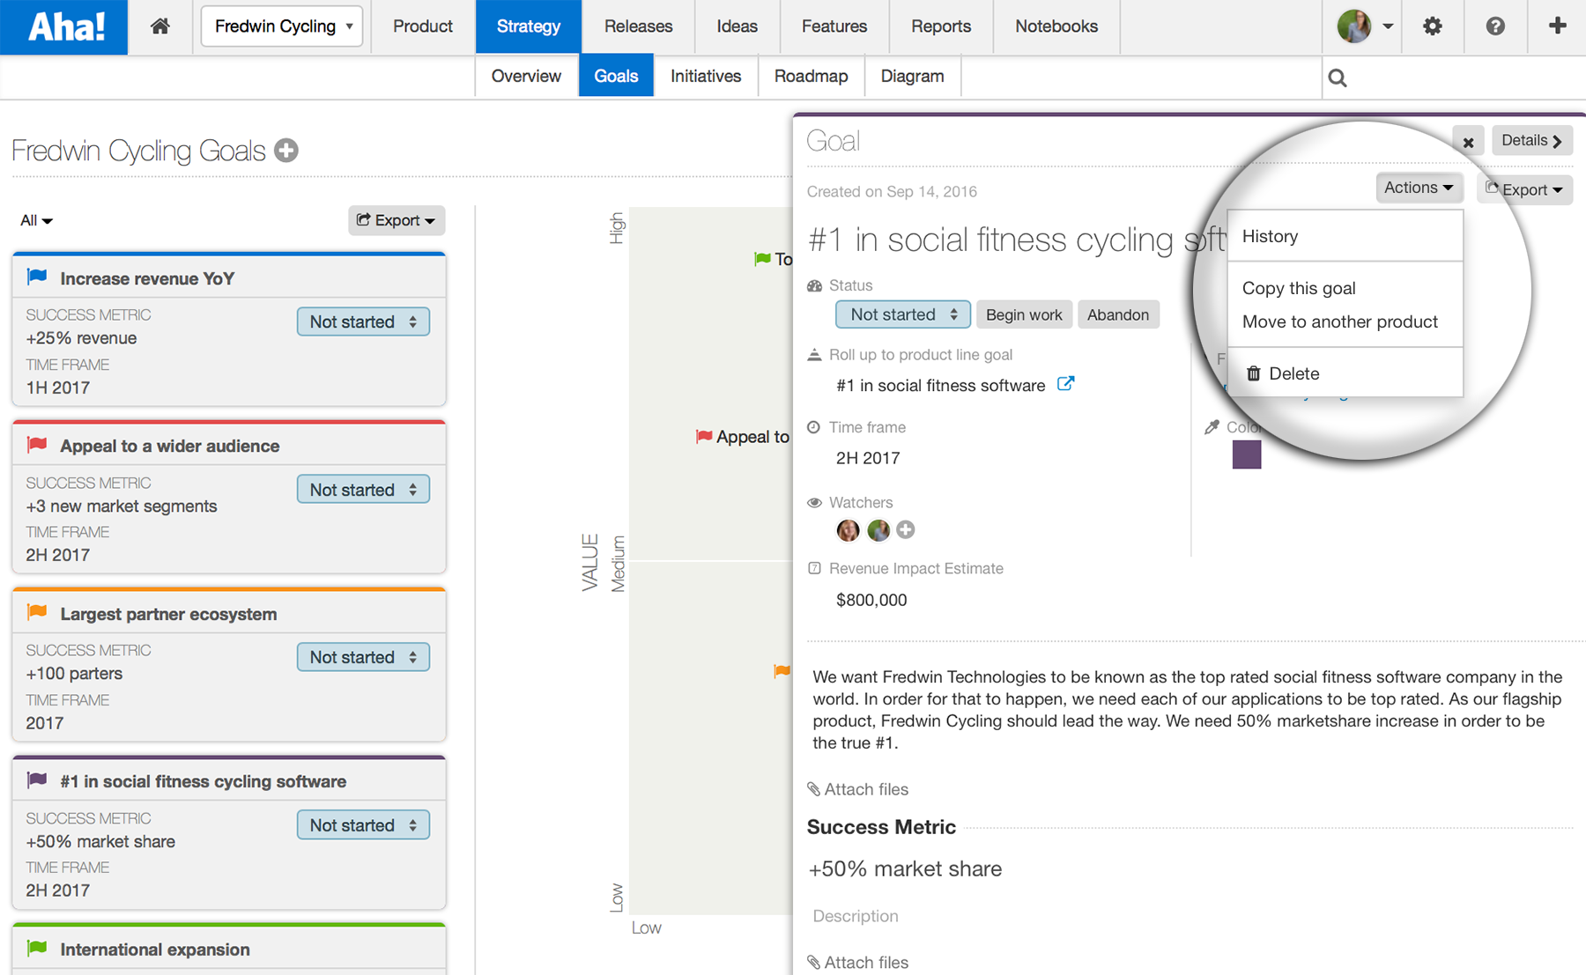Click the plus icon in top bar
Image resolution: width=1586 pixels, height=975 pixels.
click(1557, 26)
